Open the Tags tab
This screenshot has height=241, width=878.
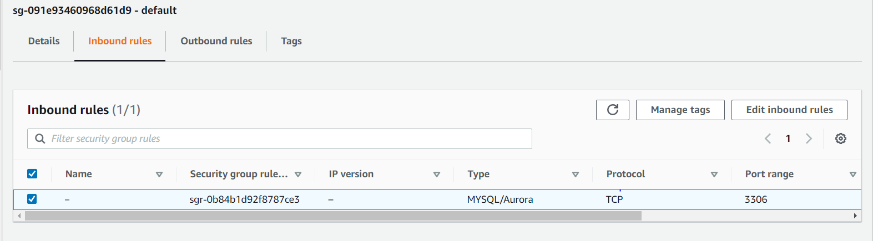click(x=291, y=41)
